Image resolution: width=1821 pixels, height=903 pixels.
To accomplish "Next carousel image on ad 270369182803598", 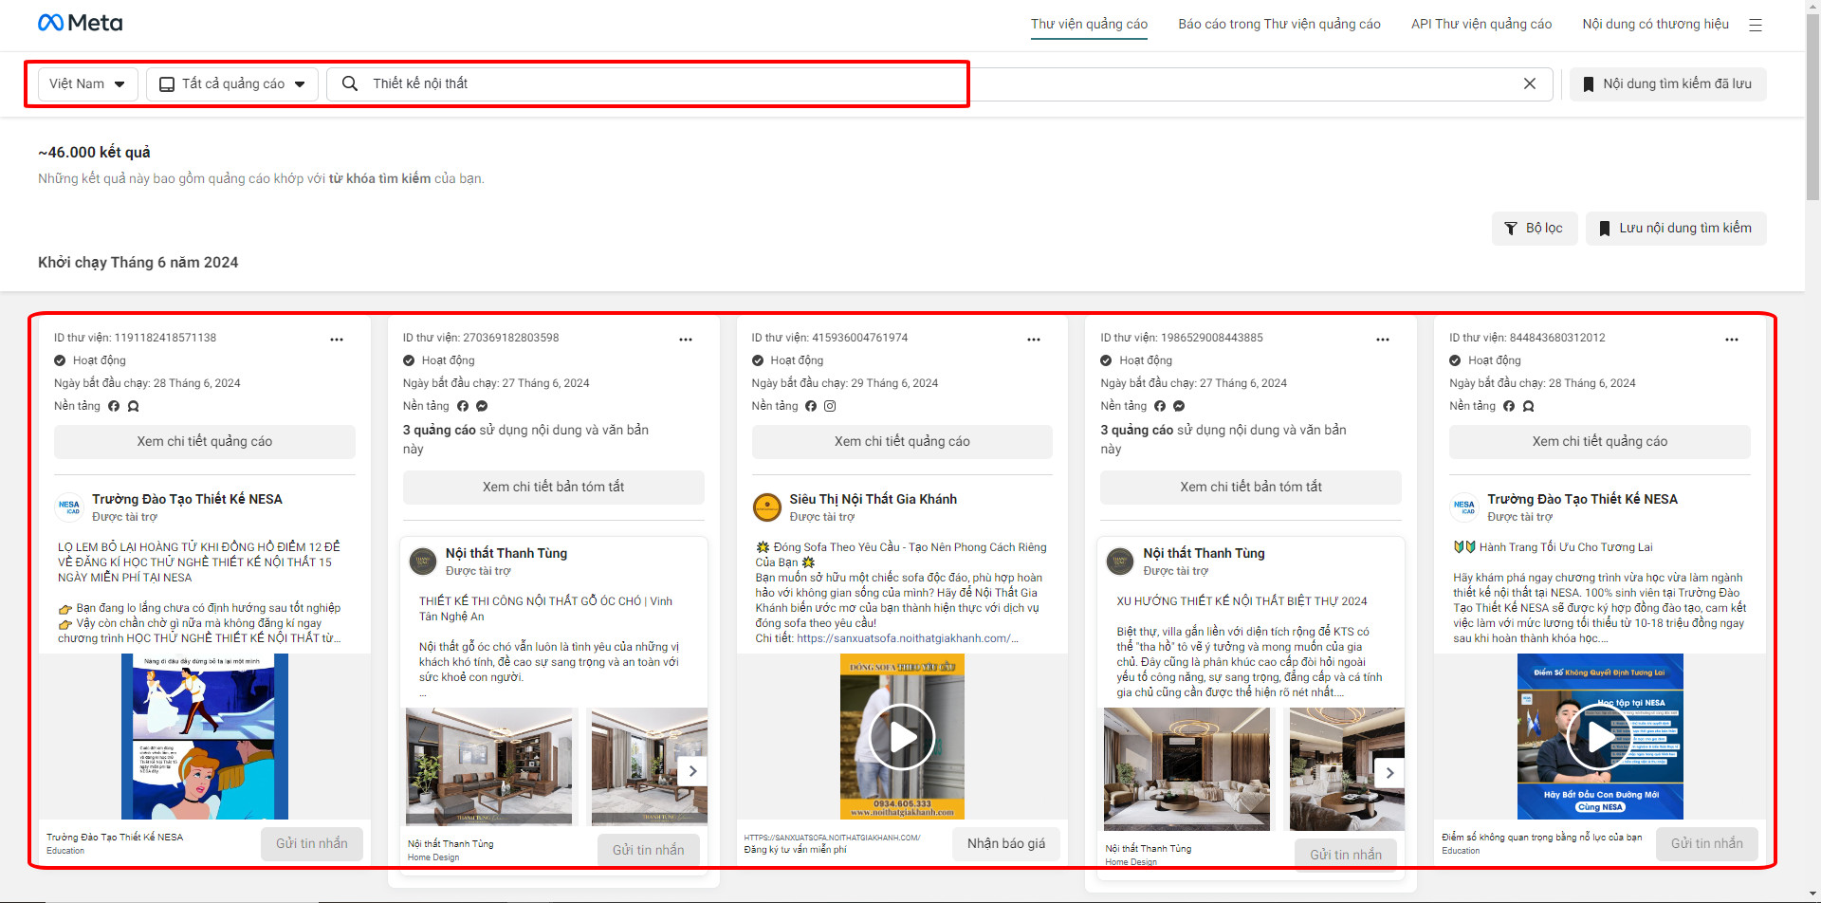I will click(692, 771).
